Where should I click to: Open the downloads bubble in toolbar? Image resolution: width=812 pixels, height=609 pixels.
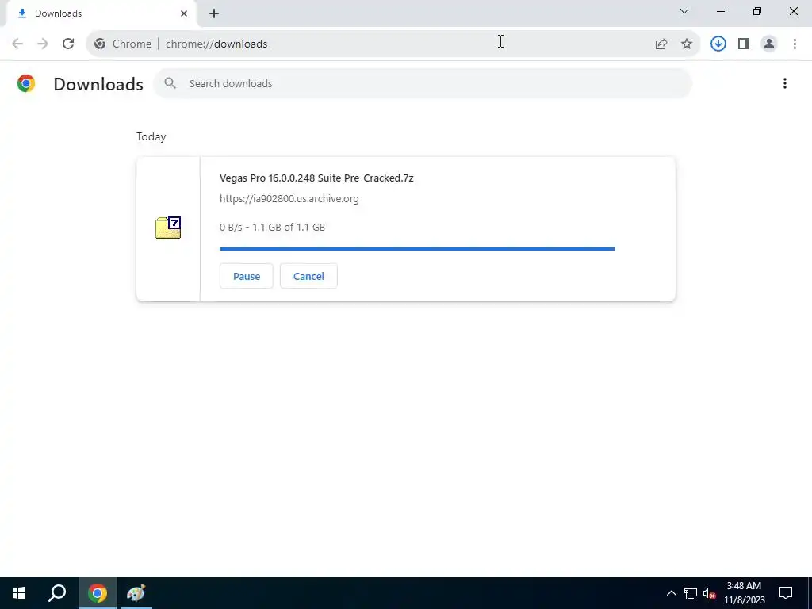718,44
